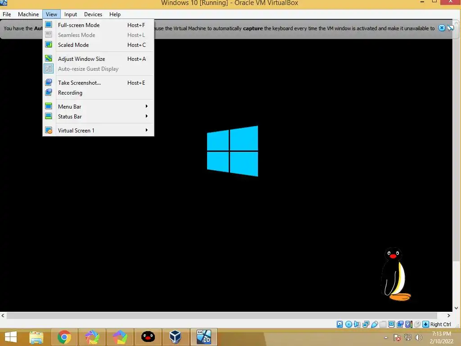
Task: Click the horizontal scrollbar right arrow
Action: coord(449,315)
